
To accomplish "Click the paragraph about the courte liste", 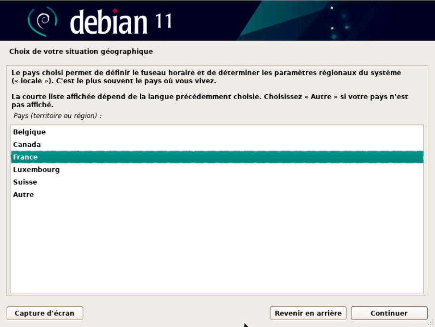I will (x=210, y=101).
